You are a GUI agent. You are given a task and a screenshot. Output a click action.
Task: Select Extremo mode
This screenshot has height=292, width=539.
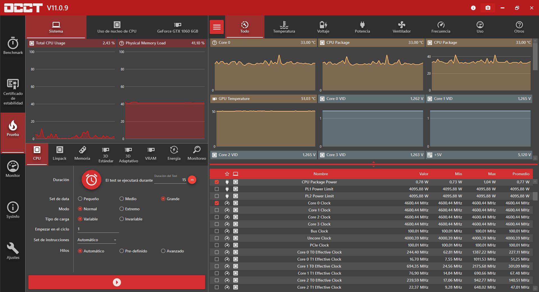[129, 209]
